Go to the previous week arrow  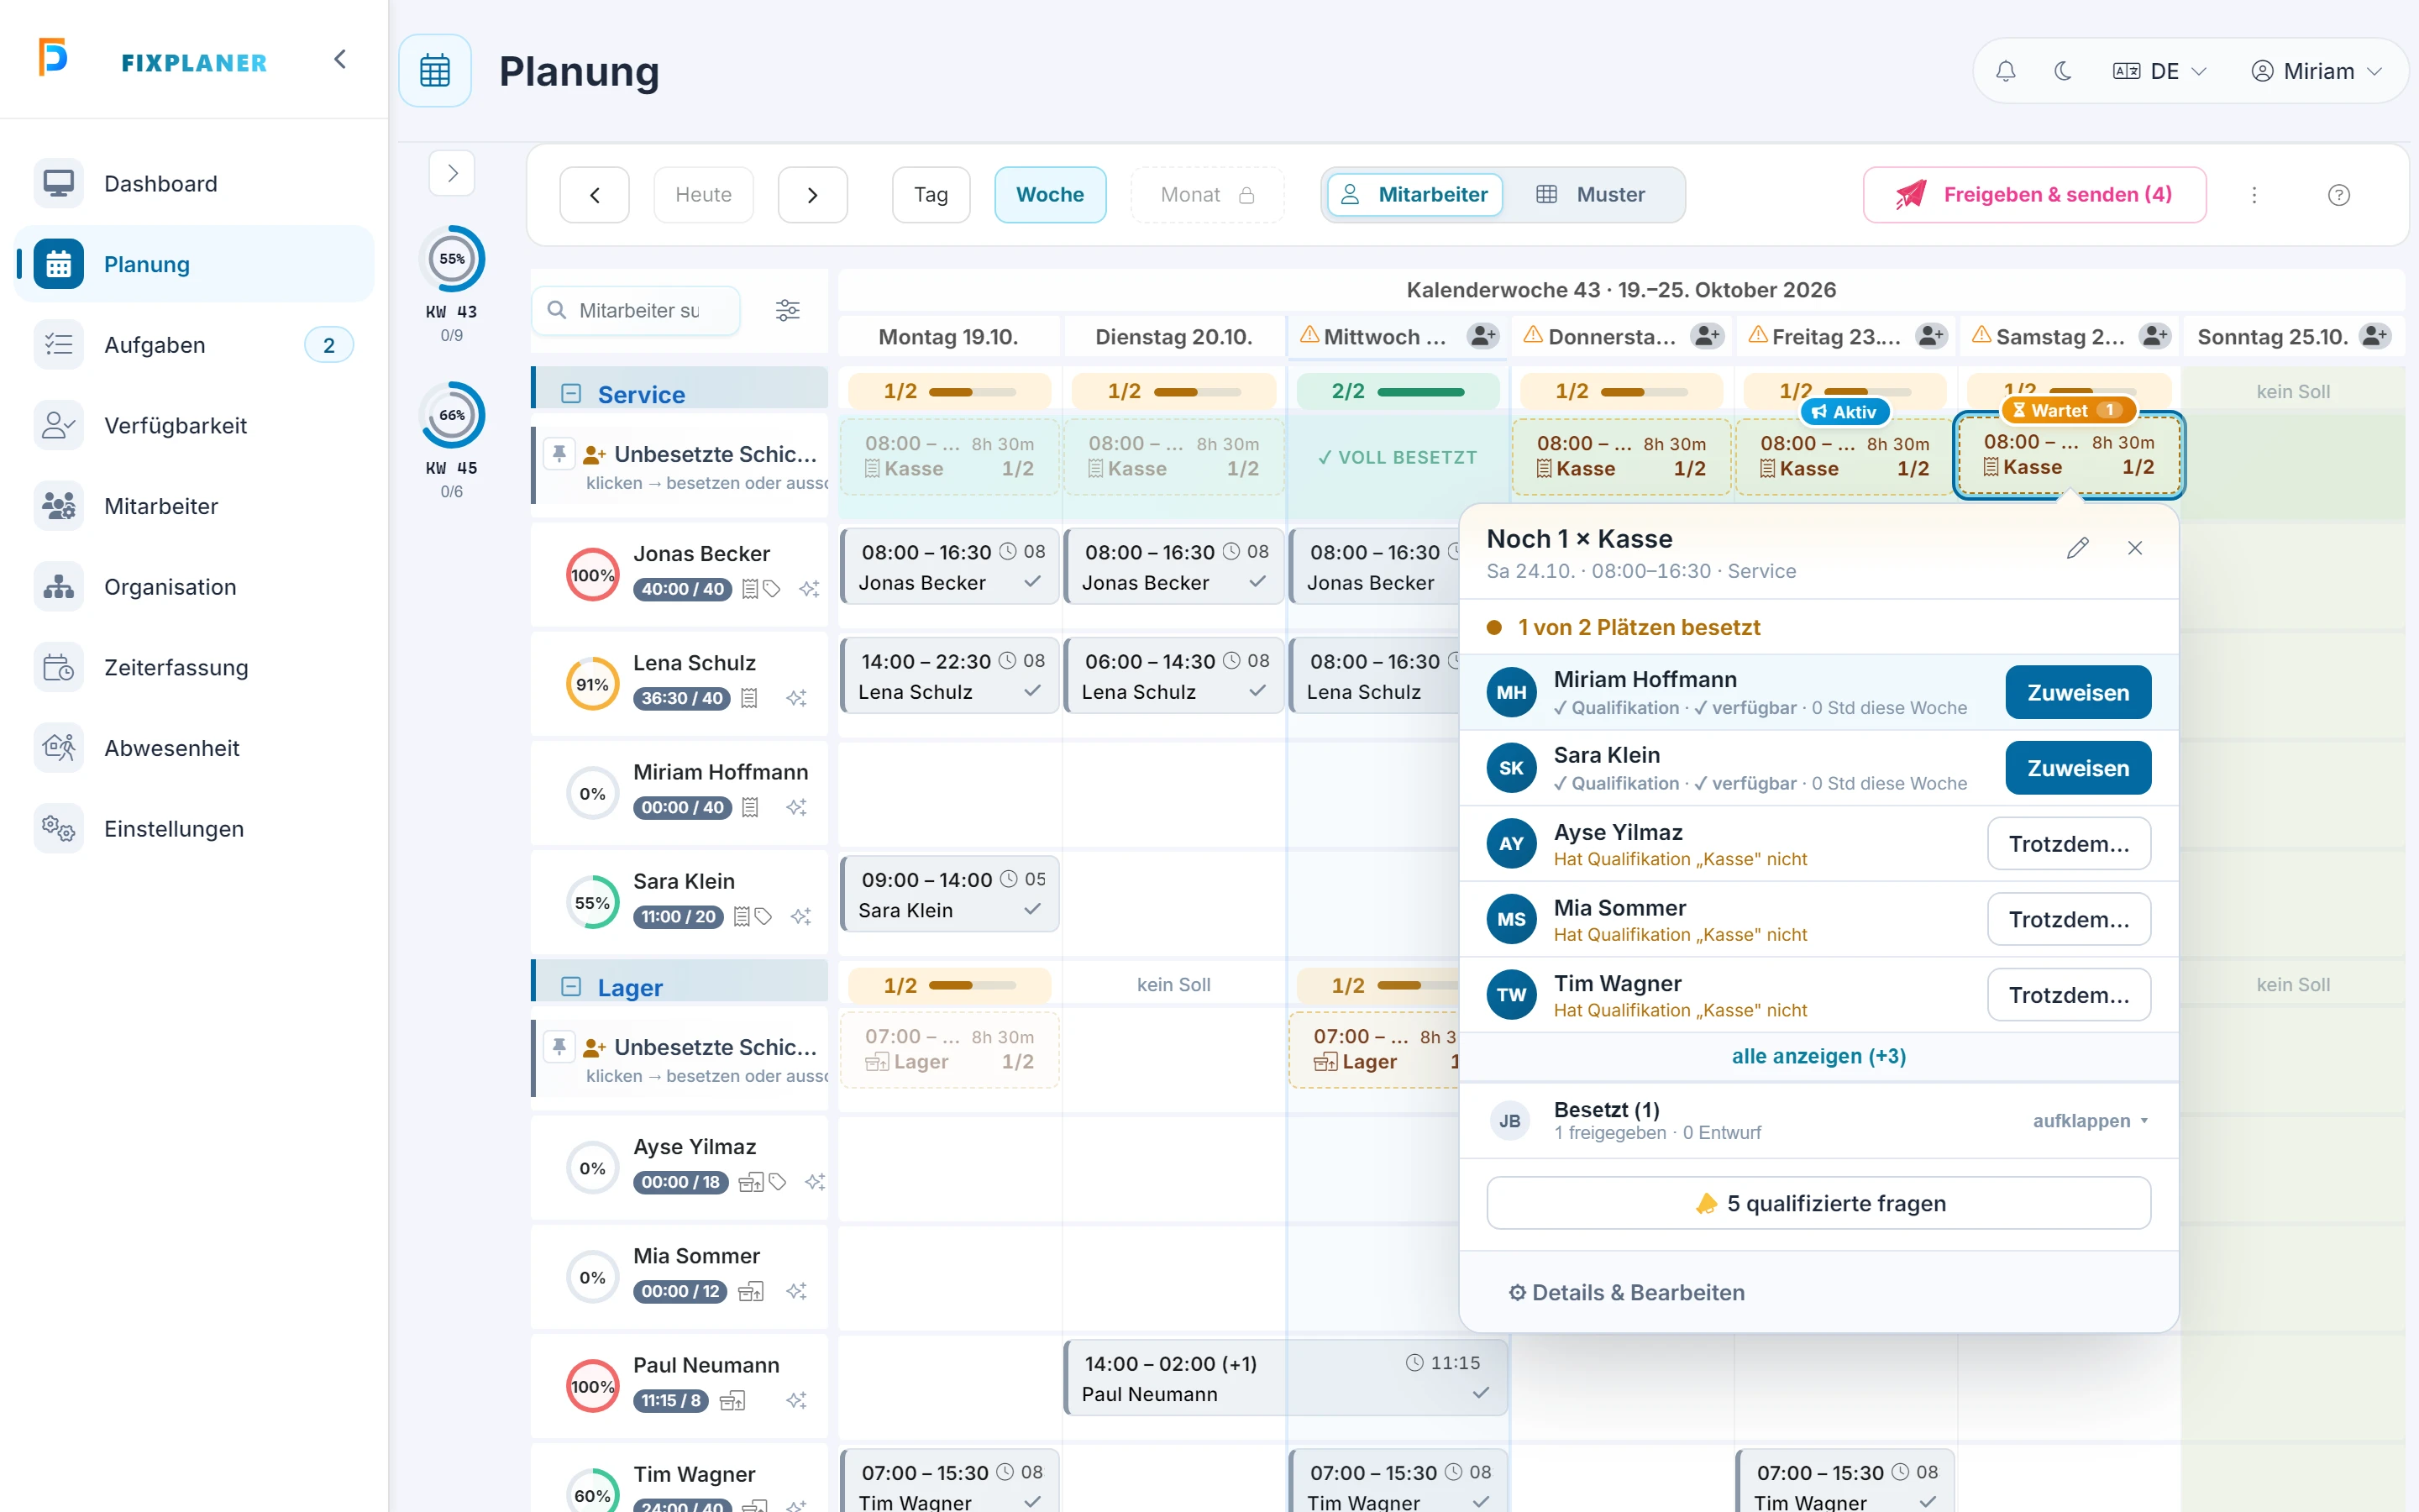[595, 195]
